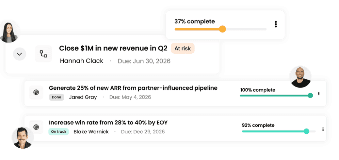Click Hannah Clack's avatar photo
Image resolution: width=339 pixels, height=160 pixels.
point(9,32)
